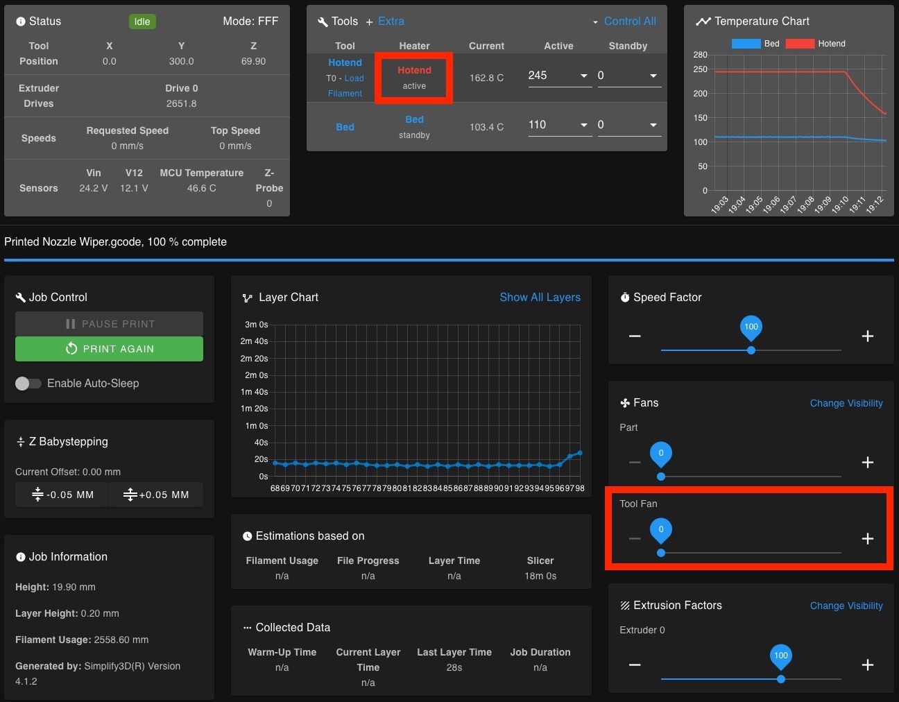The height and width of the screenshot is (702, 899).
Task: Click the Extrusion Factors icon
Action: (625, 606)
